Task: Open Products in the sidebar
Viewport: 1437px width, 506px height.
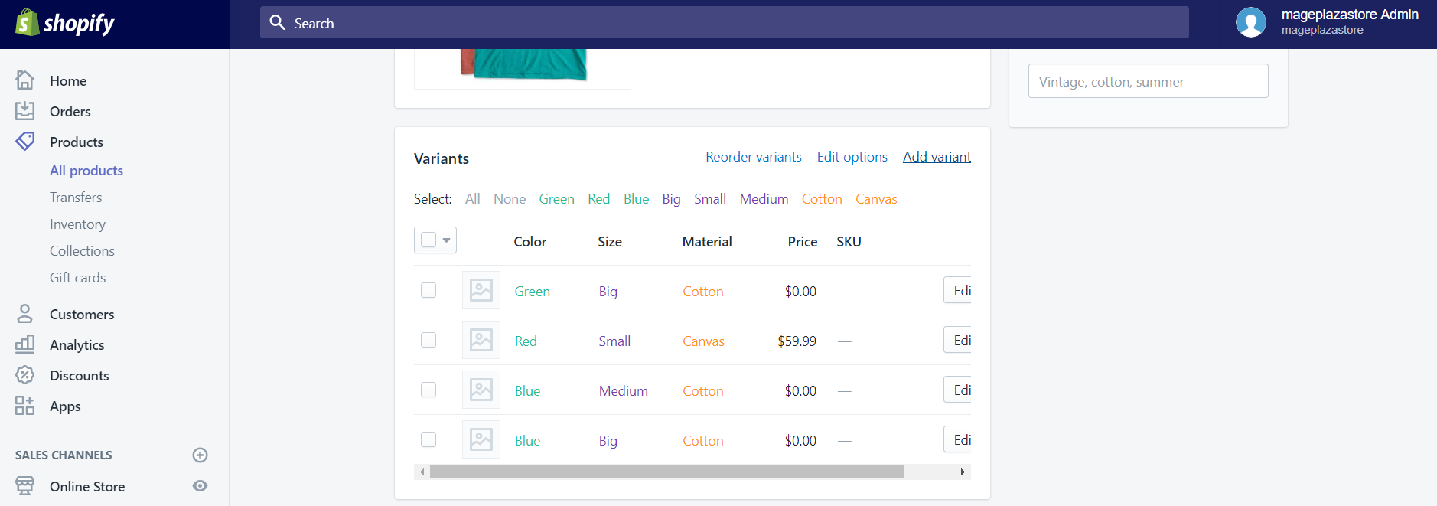Action: [x=77, y=142]
